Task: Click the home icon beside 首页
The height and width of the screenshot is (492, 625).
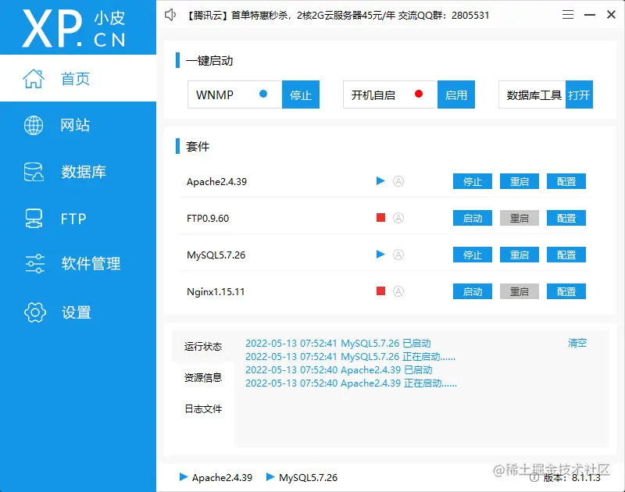Action: click(x=34, y=78)
